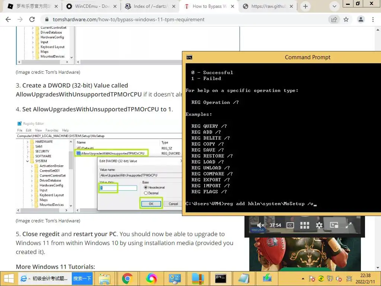Switch to the WinCDEmu tab
Image resolution: width=381 pixels, height=286 pixels.
click(91, 6)
